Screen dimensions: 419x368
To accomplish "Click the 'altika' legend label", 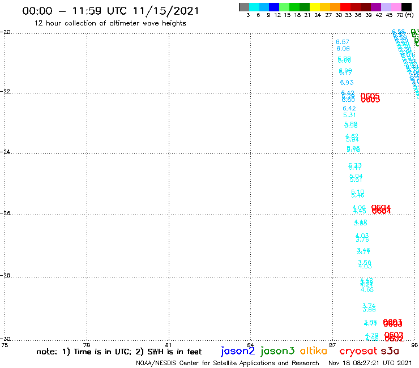I will [x=314, y=350].
